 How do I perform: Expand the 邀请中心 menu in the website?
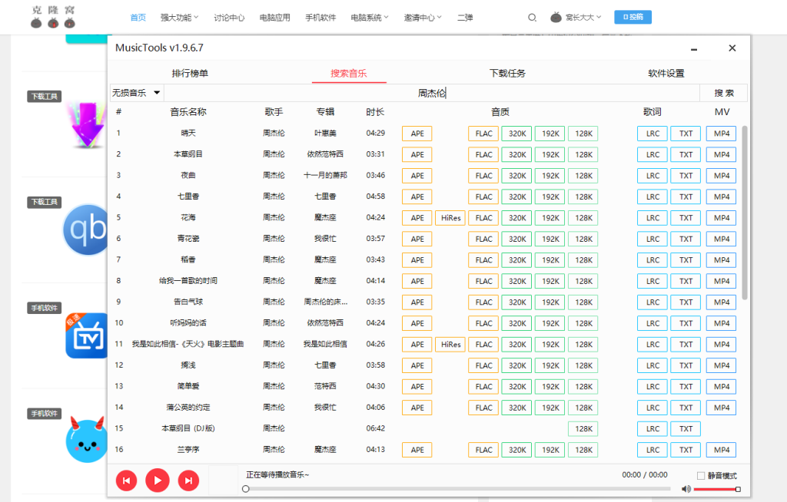[x=423, y=18]
